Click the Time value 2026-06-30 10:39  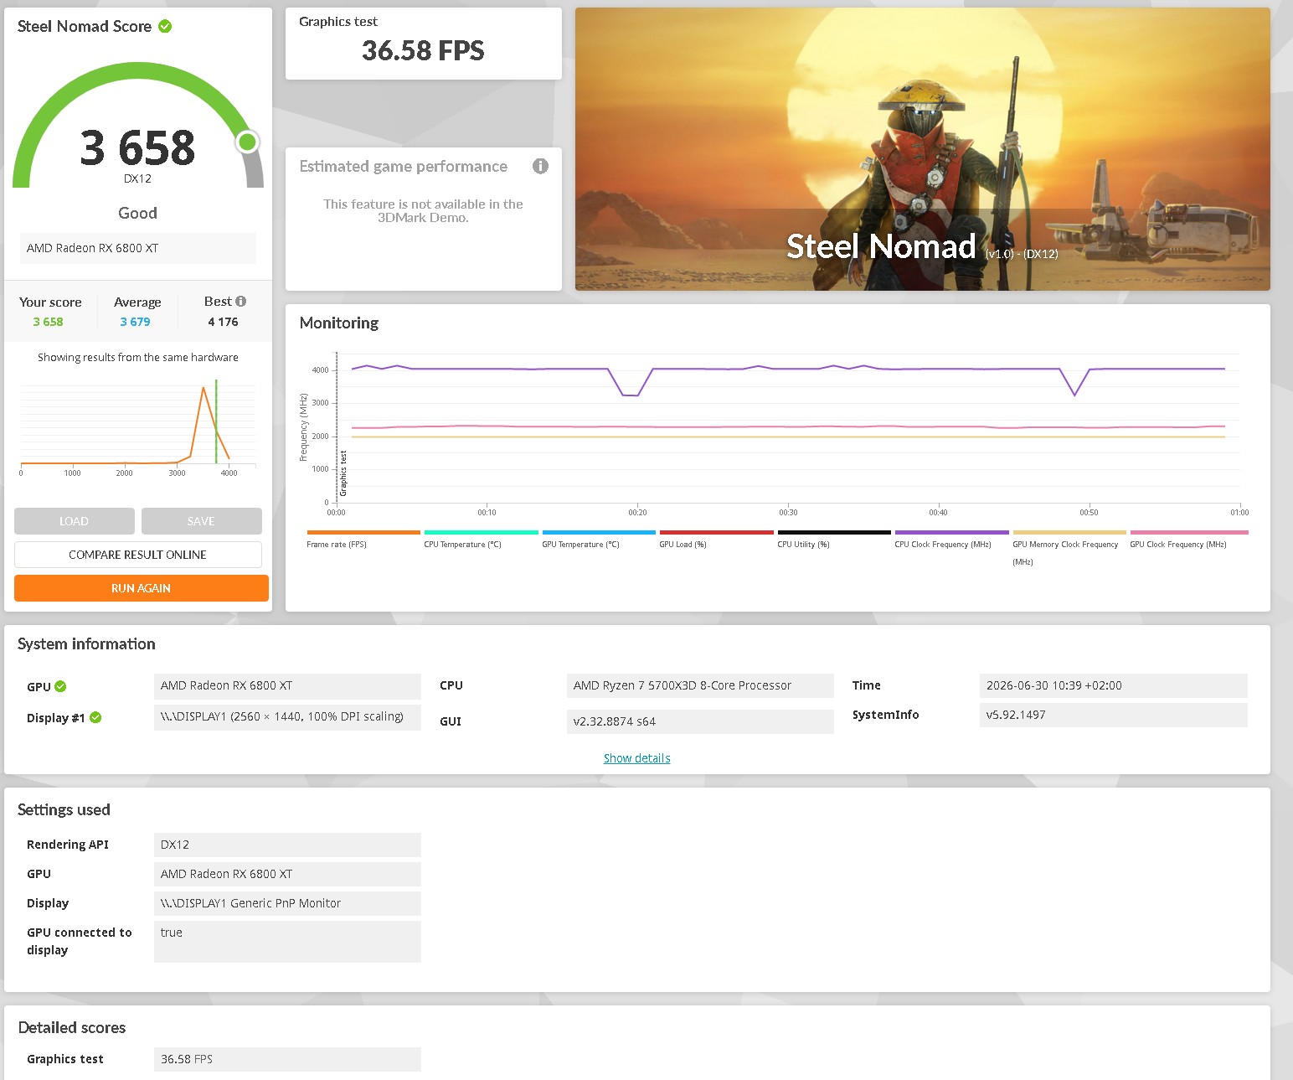pos(1113,685)
